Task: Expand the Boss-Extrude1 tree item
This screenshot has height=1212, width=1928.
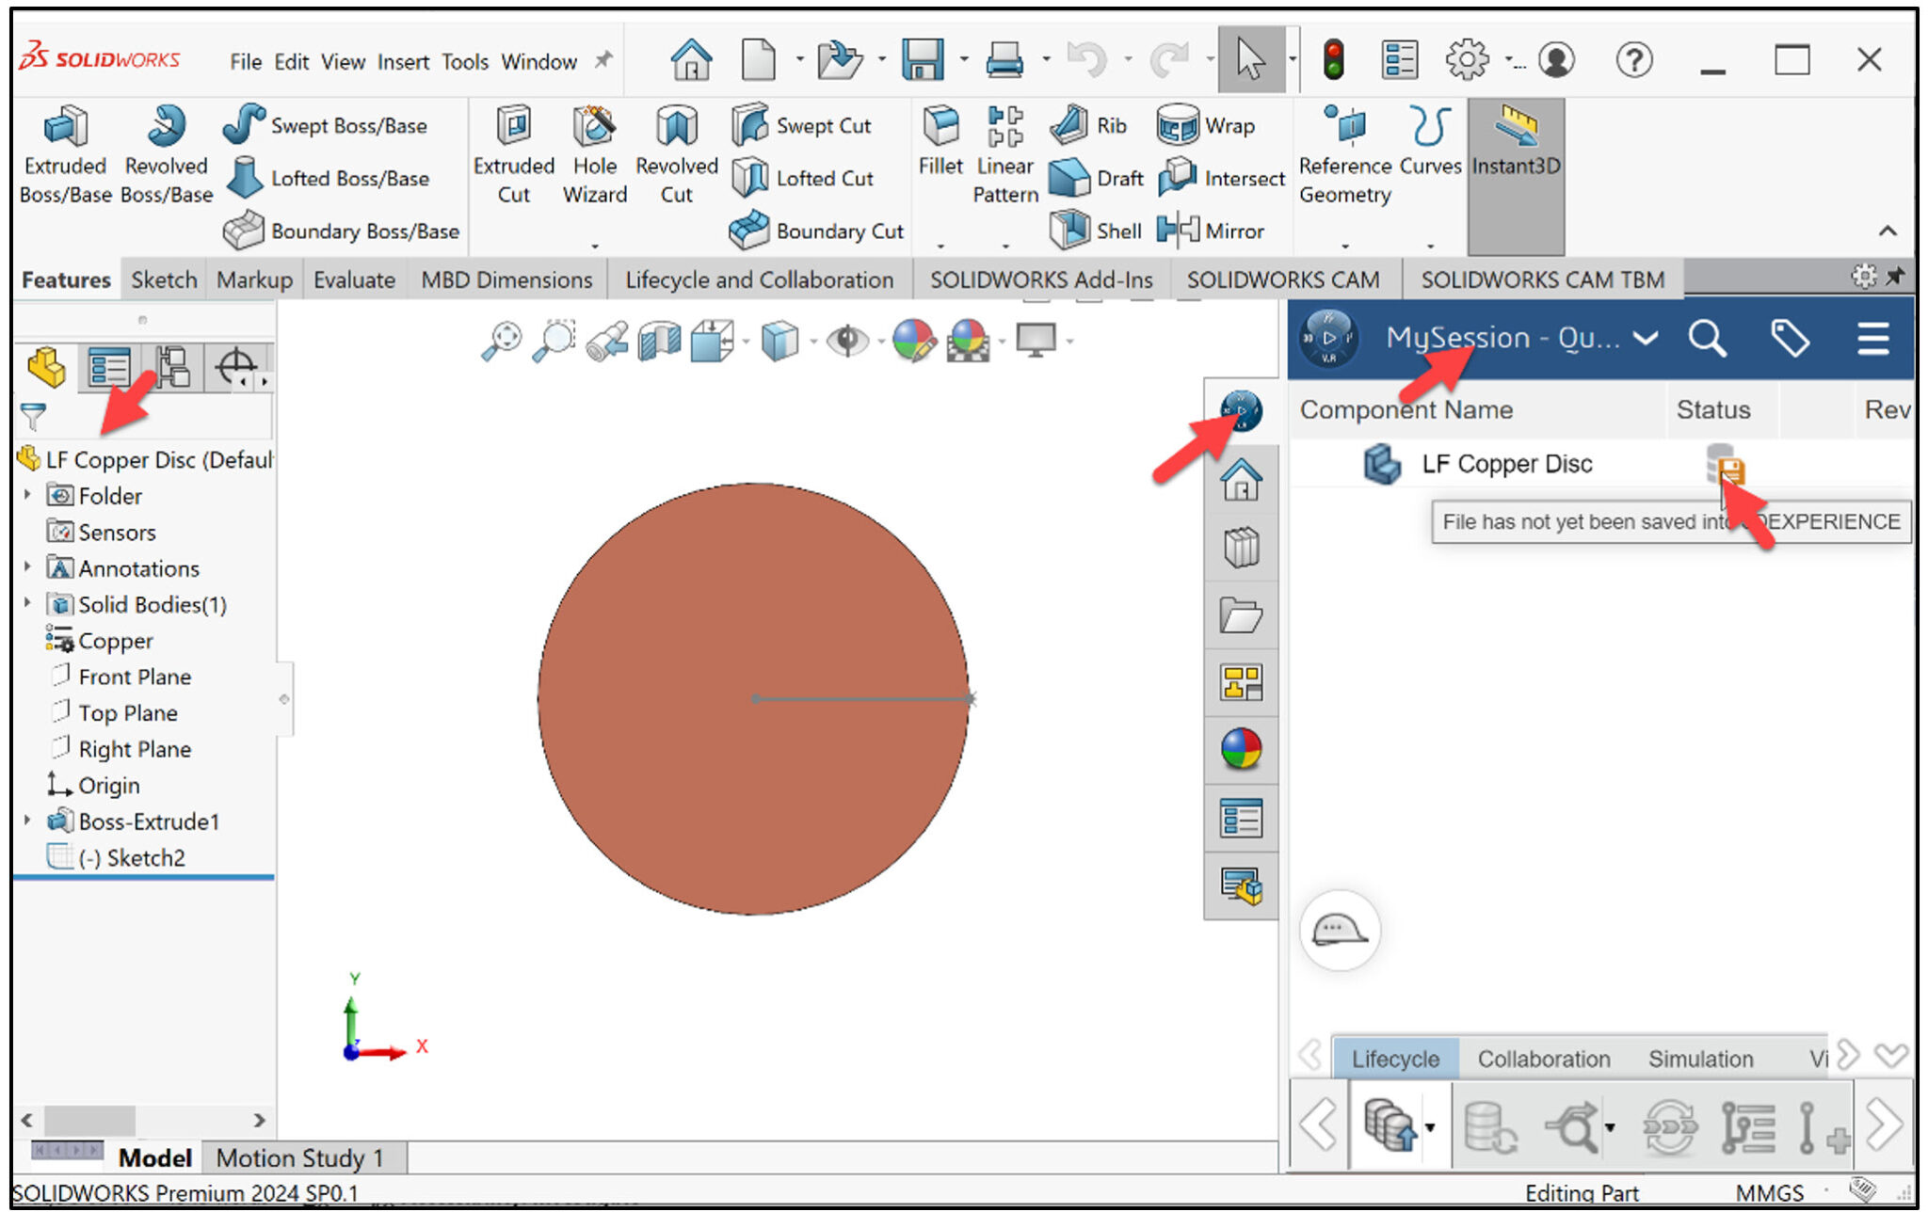Action: pyautogui.click(x=25, y=821)
